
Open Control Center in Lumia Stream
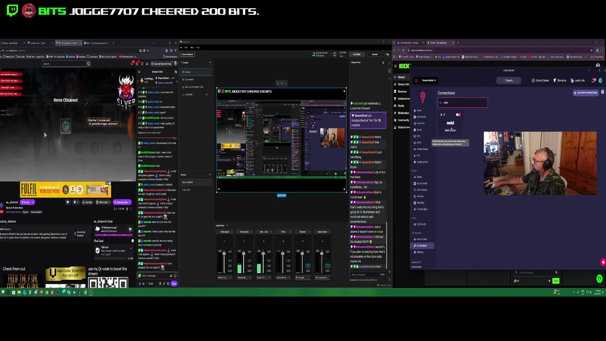tap(540, 81)
